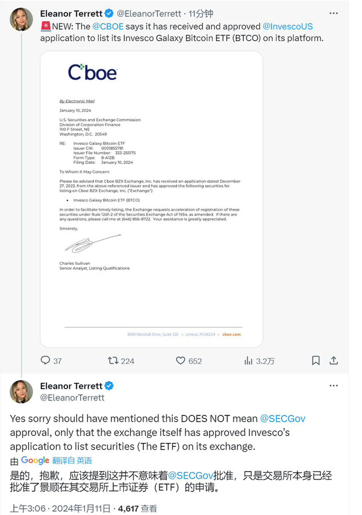Viewport: 362px width, 515px height.
Task: Click the view analytics bar icon
Action: coord(249,360)
